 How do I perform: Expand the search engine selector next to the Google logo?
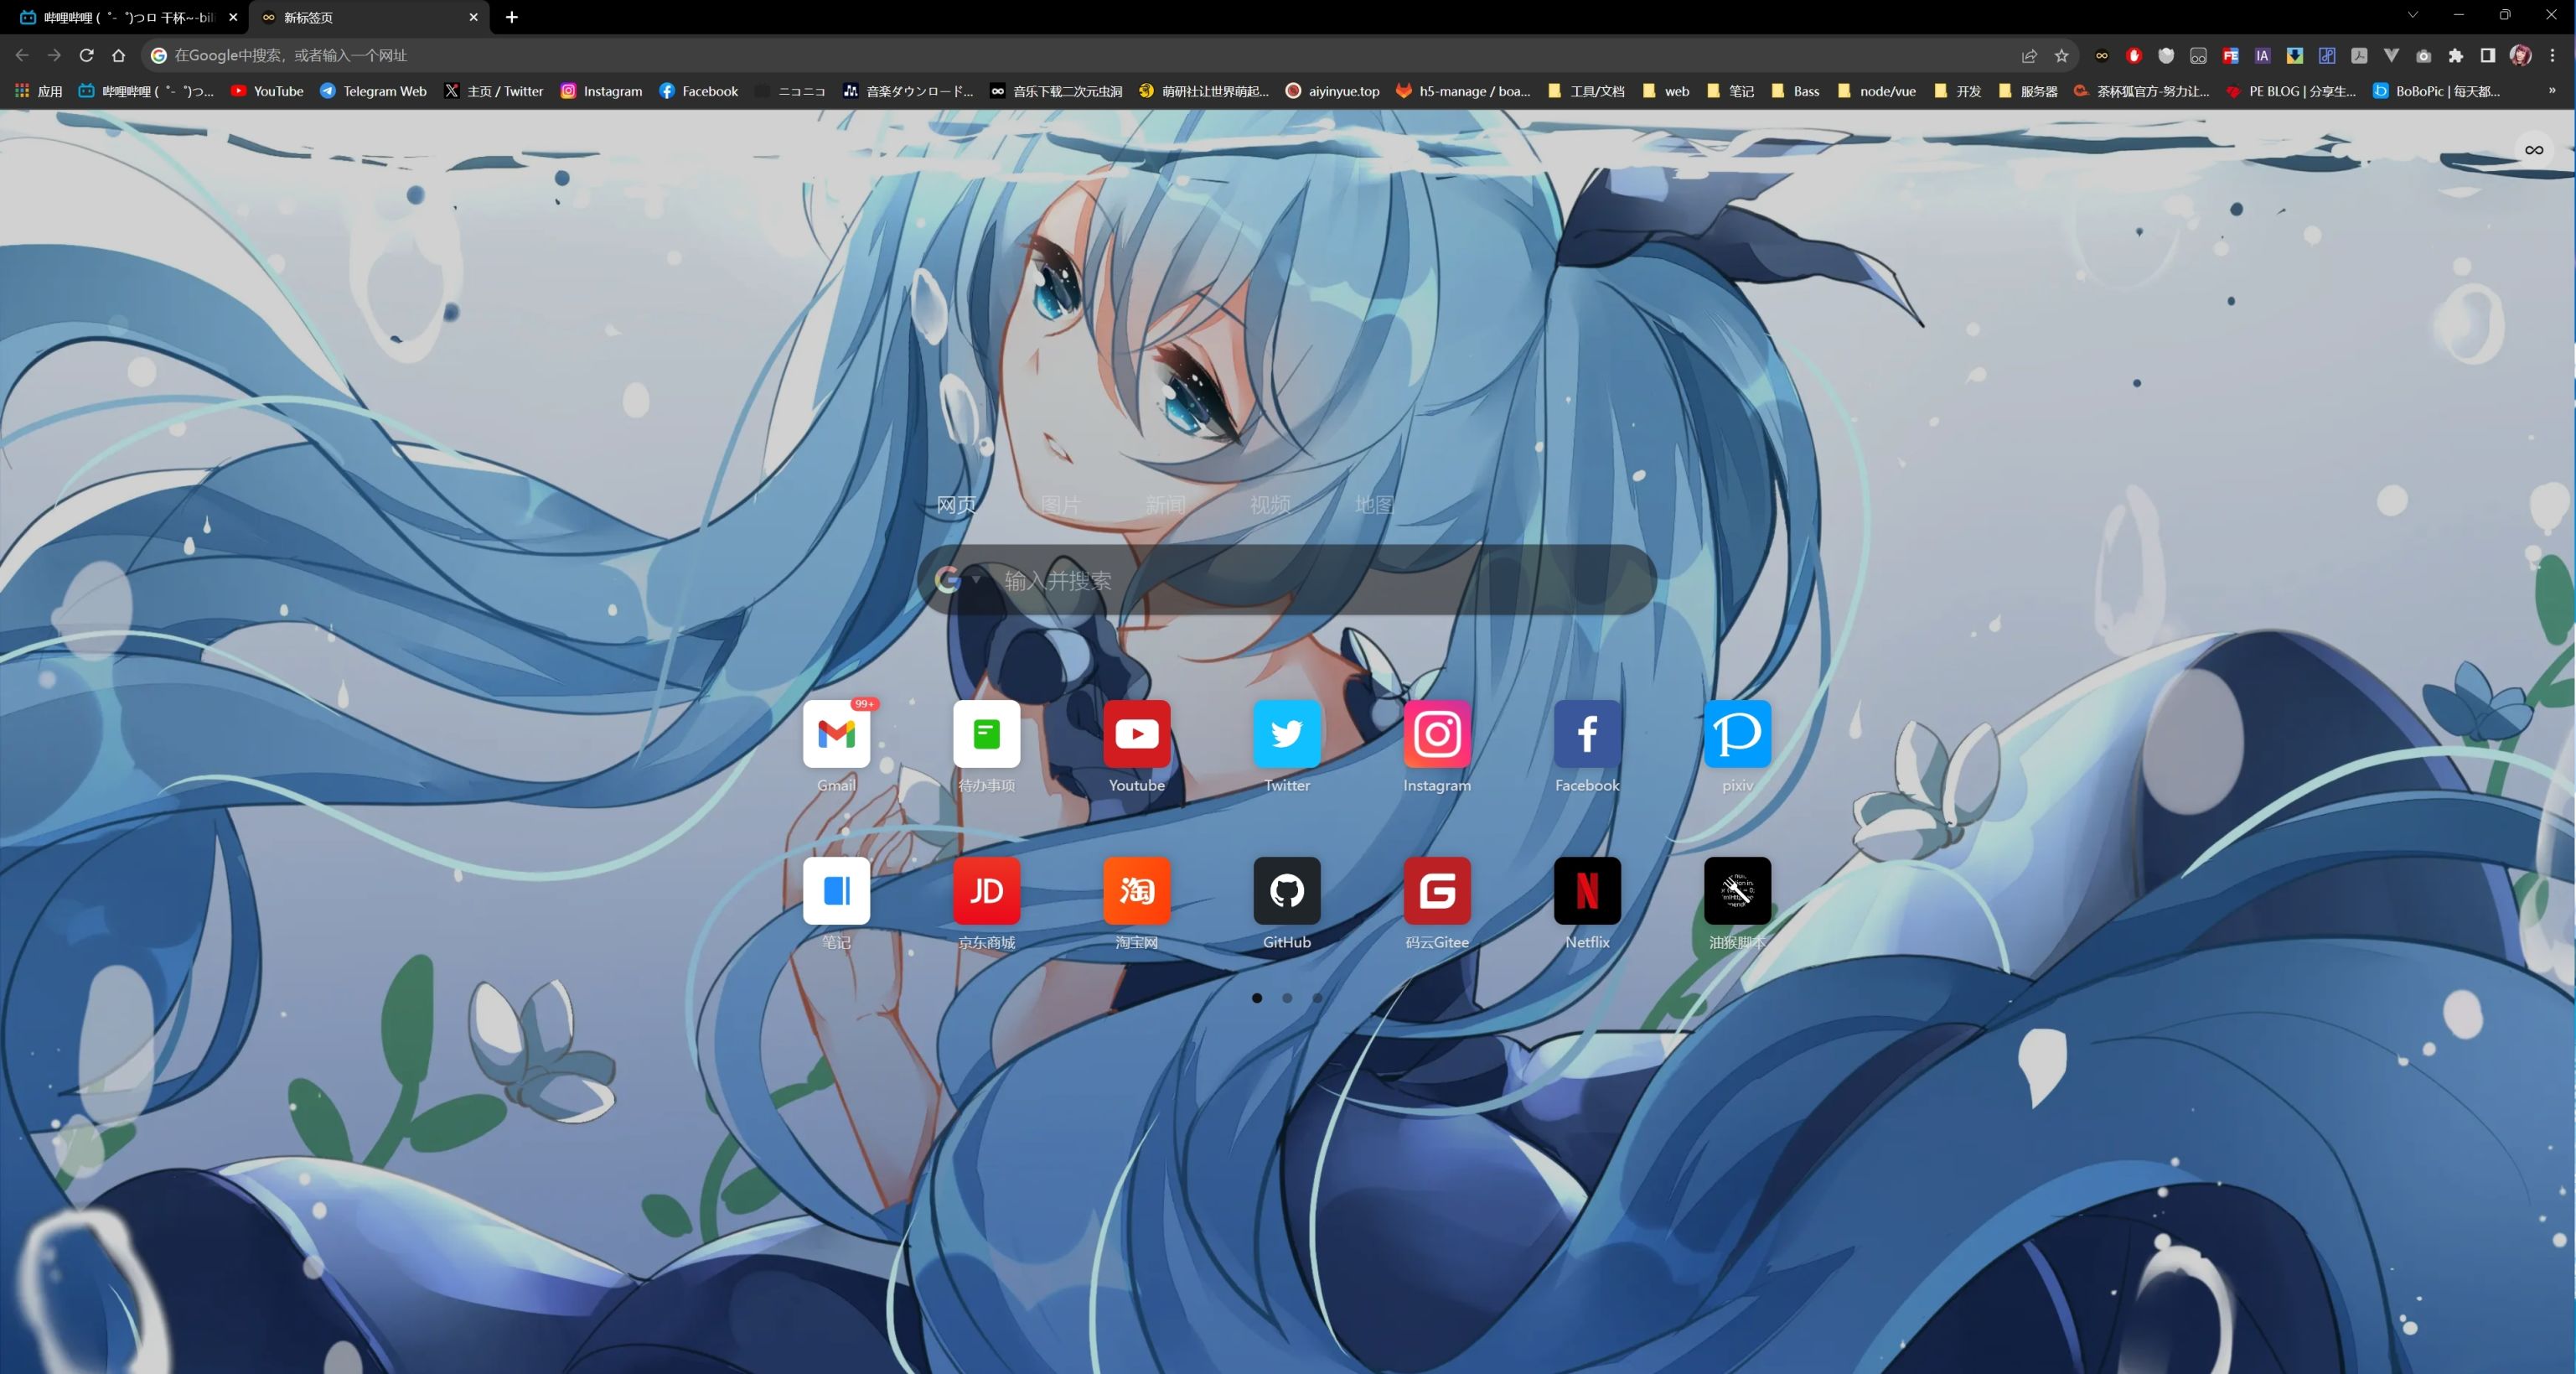976,578
